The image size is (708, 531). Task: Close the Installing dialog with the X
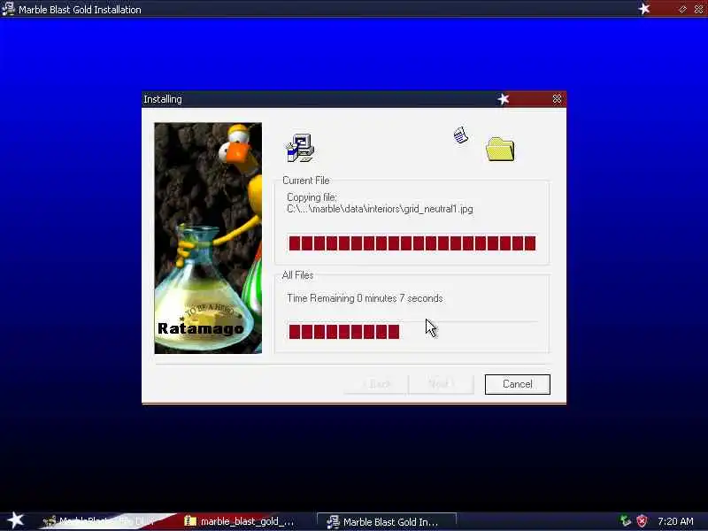[x=558, y=99]
